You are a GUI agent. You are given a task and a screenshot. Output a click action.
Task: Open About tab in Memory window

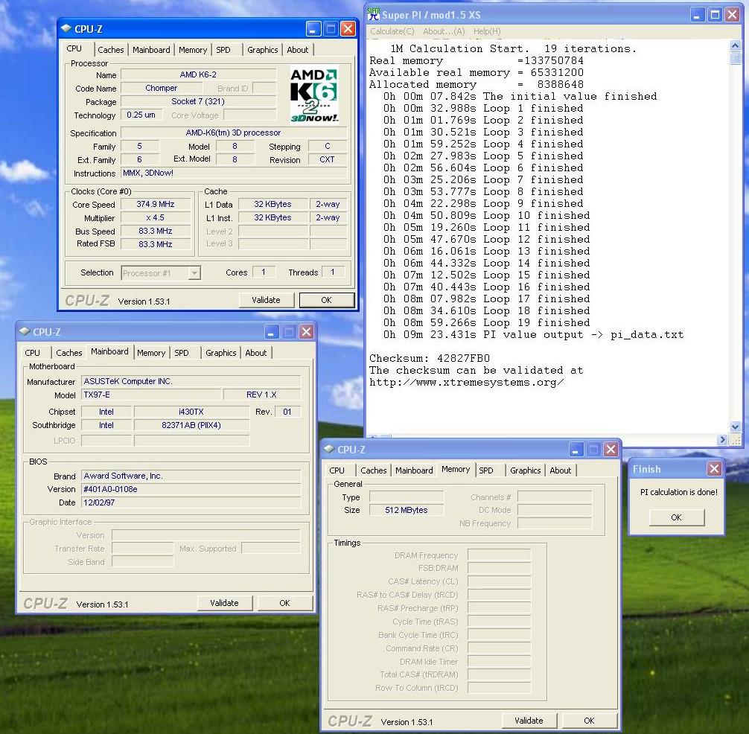click(x=561, y=470)
